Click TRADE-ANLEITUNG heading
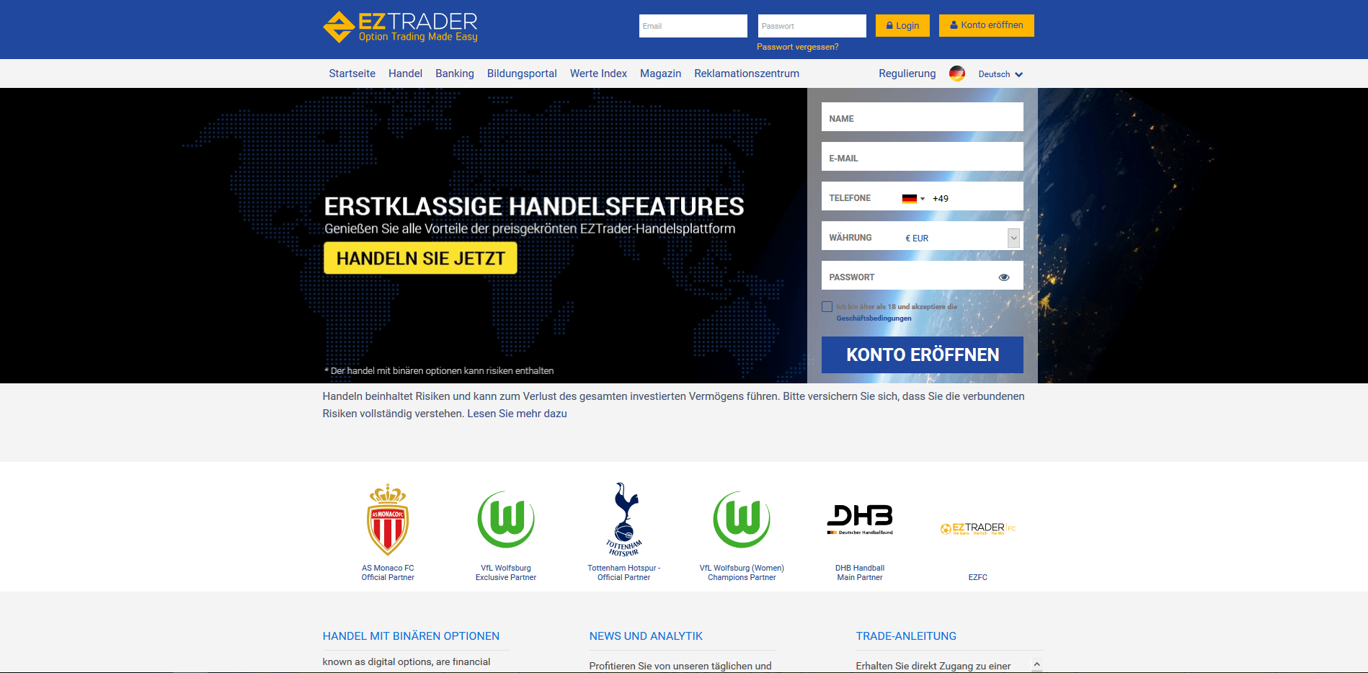Viewport: 1368px width, 673px height. [906, 636]
